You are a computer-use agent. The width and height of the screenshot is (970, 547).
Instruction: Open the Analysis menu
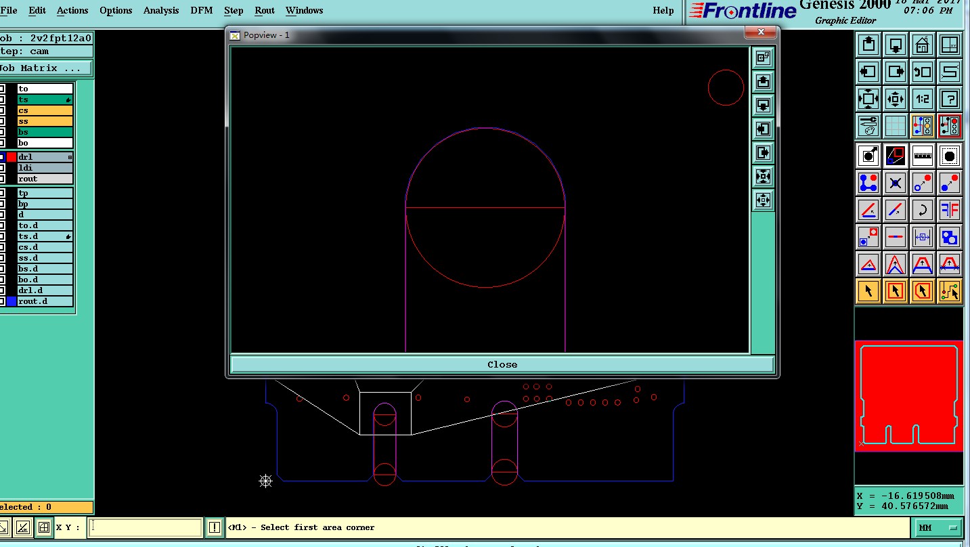161,10
